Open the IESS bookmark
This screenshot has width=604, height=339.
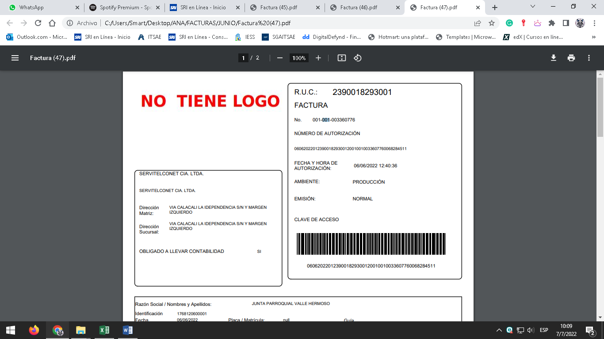[x=245, y=37]
